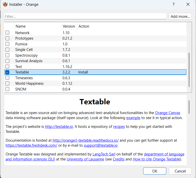Image resolution: width=196 pixels, height=178 pixels.
Task: Select the World Happiness row name
Action: tap(29, 83)
